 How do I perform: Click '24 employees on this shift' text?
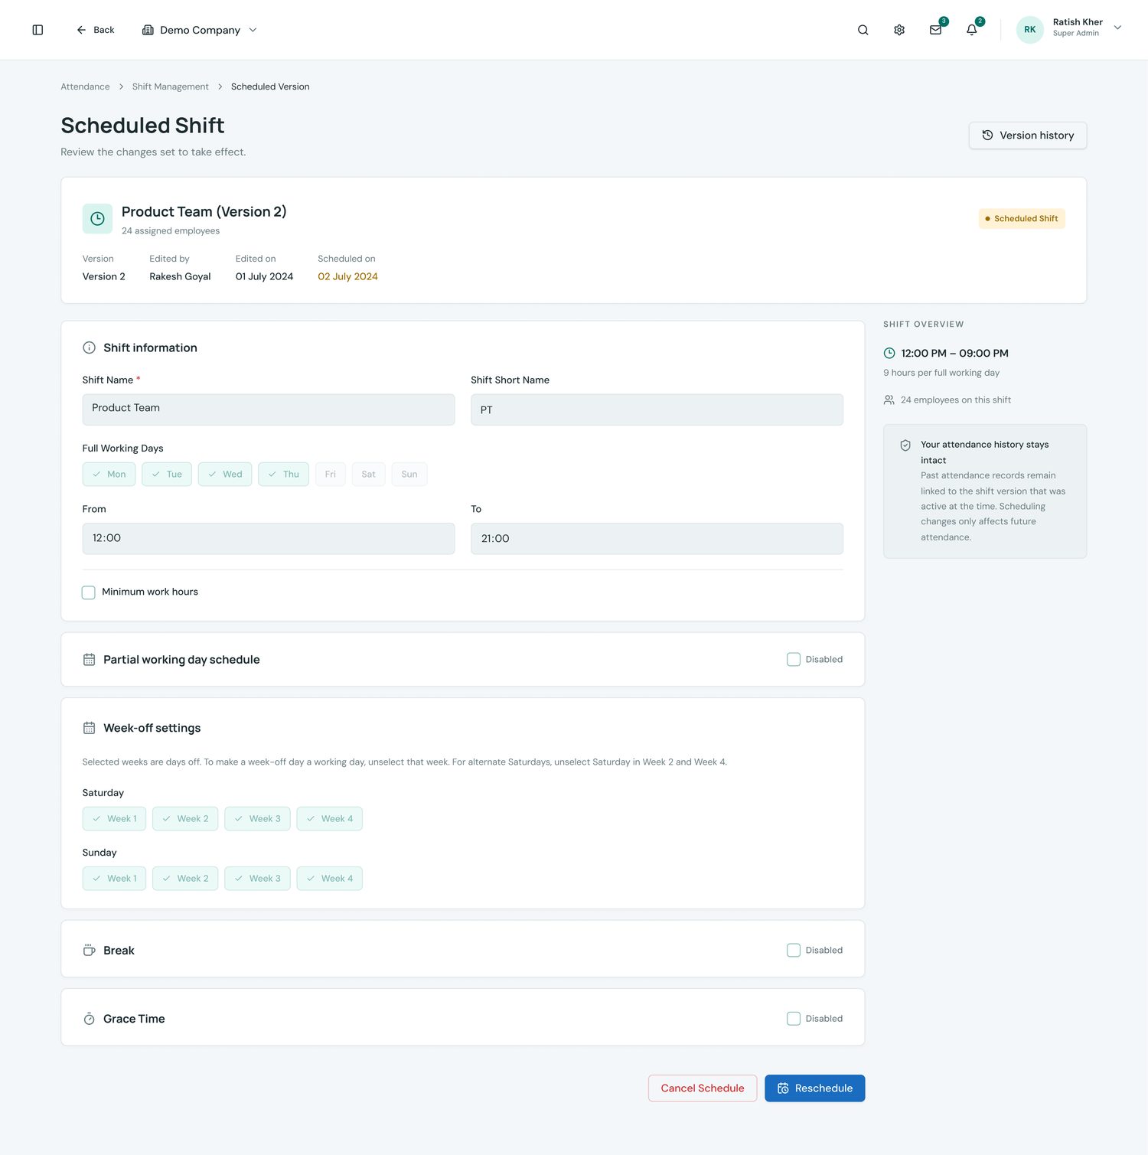point(955,400)
